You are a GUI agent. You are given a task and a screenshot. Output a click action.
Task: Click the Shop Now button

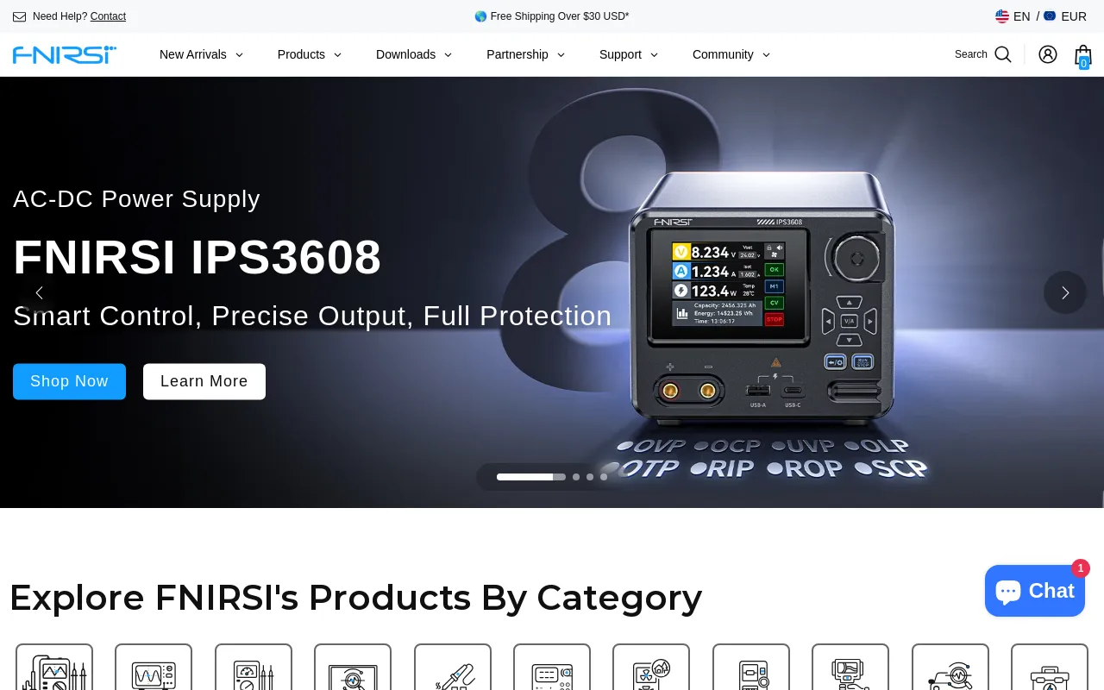(x=69, y=381)
